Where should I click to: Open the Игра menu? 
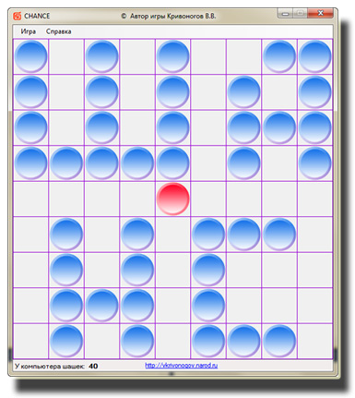click(29, 31)
